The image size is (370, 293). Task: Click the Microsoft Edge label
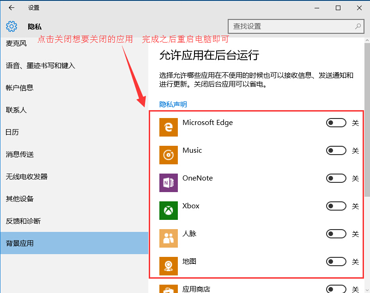(x=208, y=123)
